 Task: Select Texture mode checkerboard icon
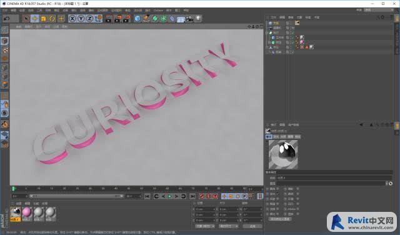click(4, 50)
